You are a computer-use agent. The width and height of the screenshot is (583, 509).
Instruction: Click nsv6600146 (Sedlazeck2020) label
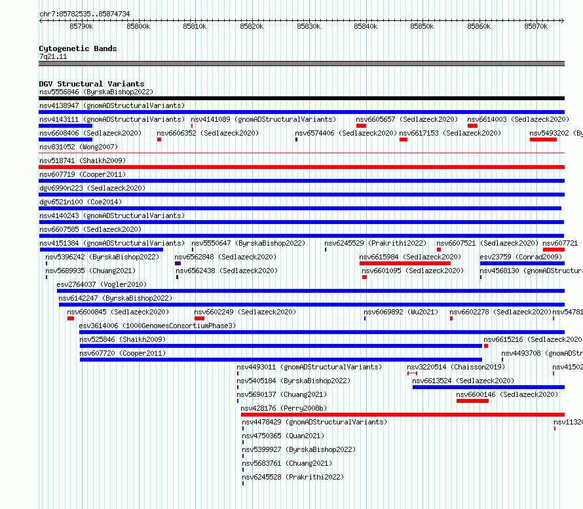[507, 394]
